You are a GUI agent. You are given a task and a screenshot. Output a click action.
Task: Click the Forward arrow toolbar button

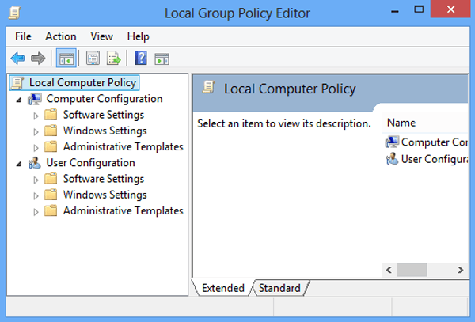pos(37,58)
